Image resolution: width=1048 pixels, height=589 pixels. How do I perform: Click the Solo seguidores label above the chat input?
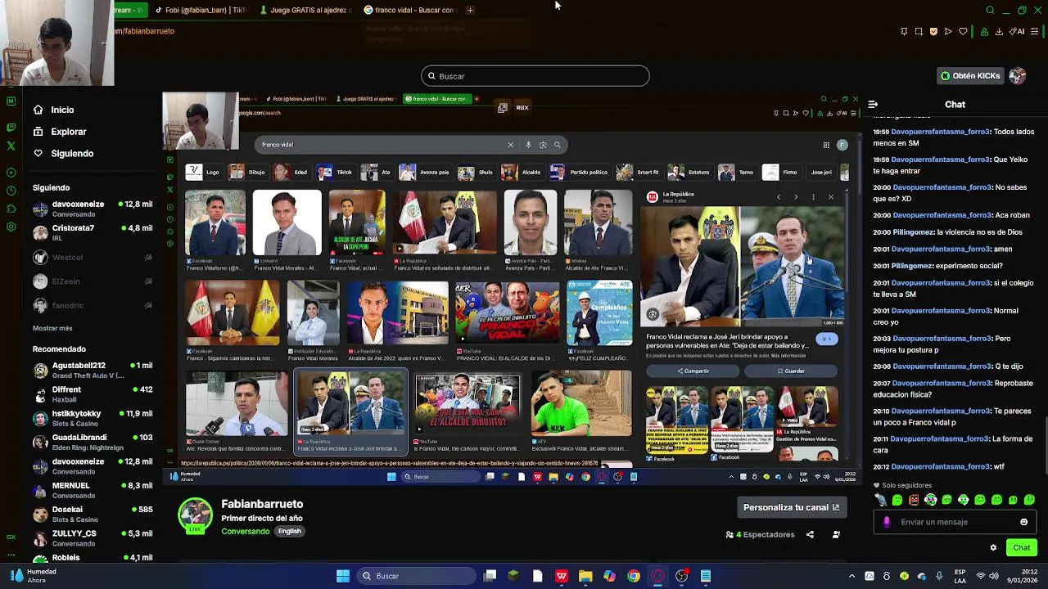tap(902, 485)
